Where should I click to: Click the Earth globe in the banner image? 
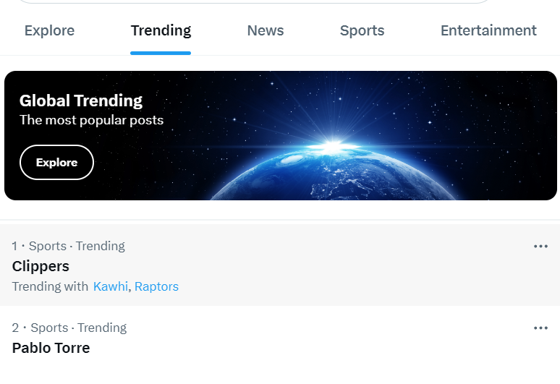tap(333, 175)
